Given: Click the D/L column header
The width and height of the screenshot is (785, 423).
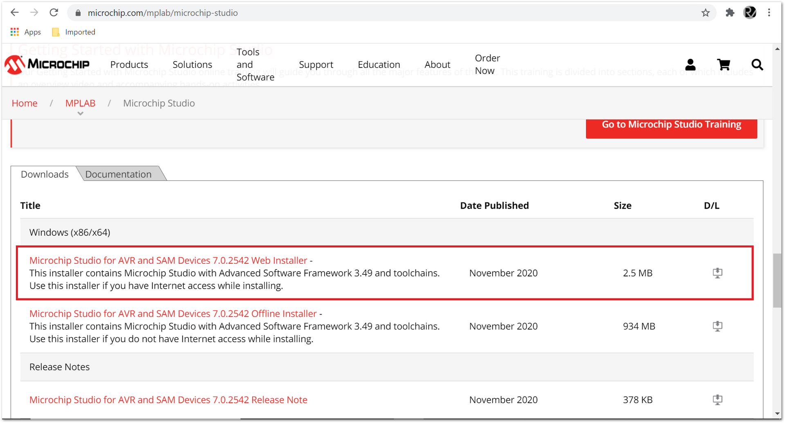Looking at the screenshot, I should 711,205.
